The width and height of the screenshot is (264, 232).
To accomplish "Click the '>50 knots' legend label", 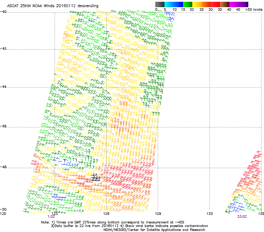I will 254,9.
